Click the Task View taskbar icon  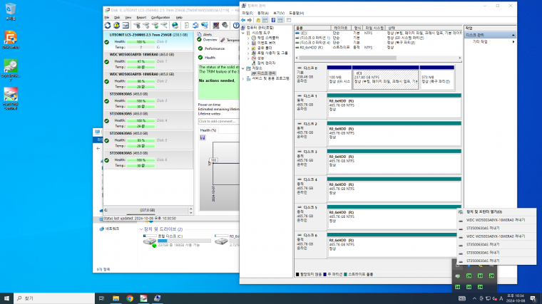[101, 298]
